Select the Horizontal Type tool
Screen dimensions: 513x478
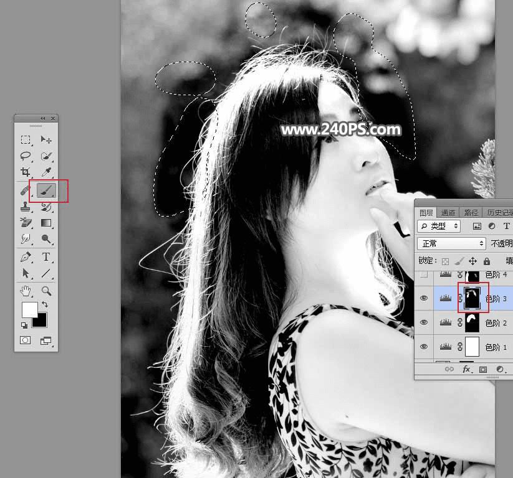tap(46, 257)
